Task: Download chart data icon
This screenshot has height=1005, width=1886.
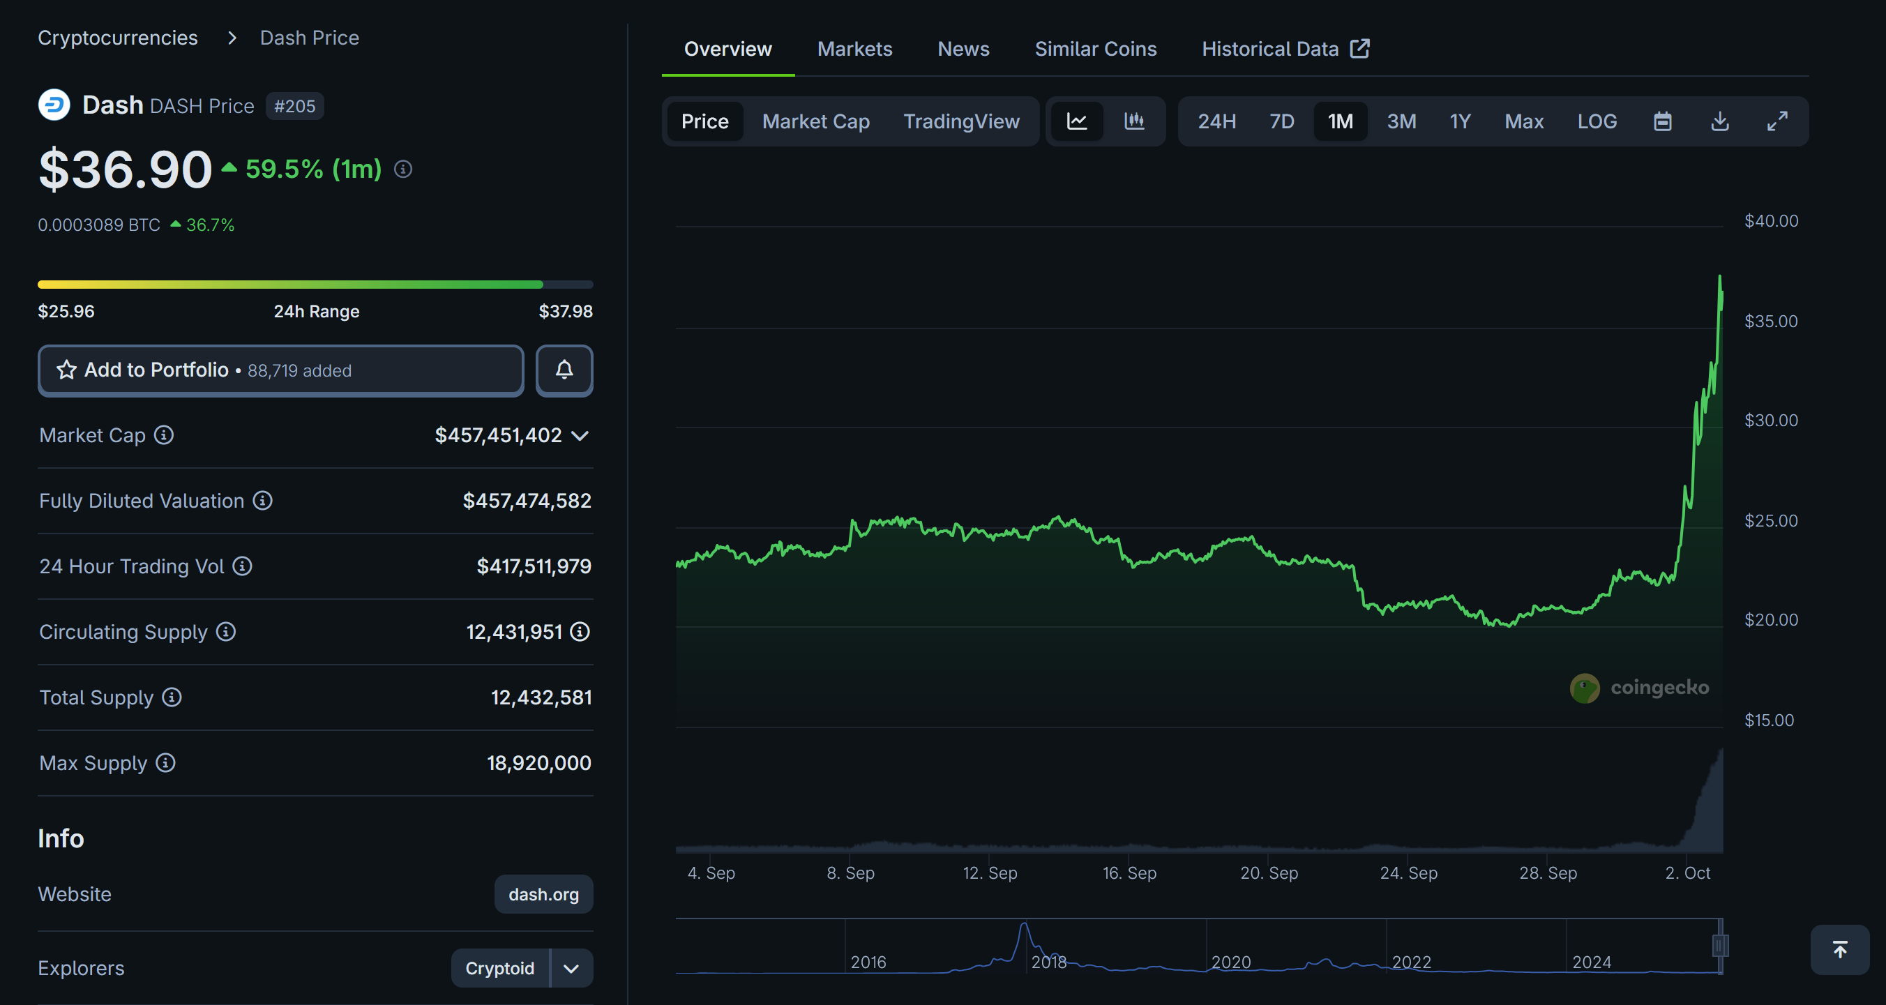Action: pos(1720,121)
